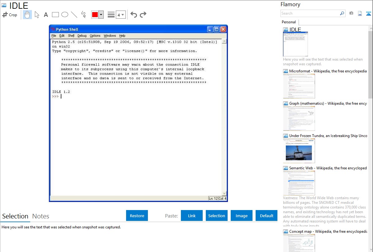The width and height of the screenshot is (373, 252).
Task: Click the scroll-down arrow of sidebar list
Action: click(x=371, y=249)
